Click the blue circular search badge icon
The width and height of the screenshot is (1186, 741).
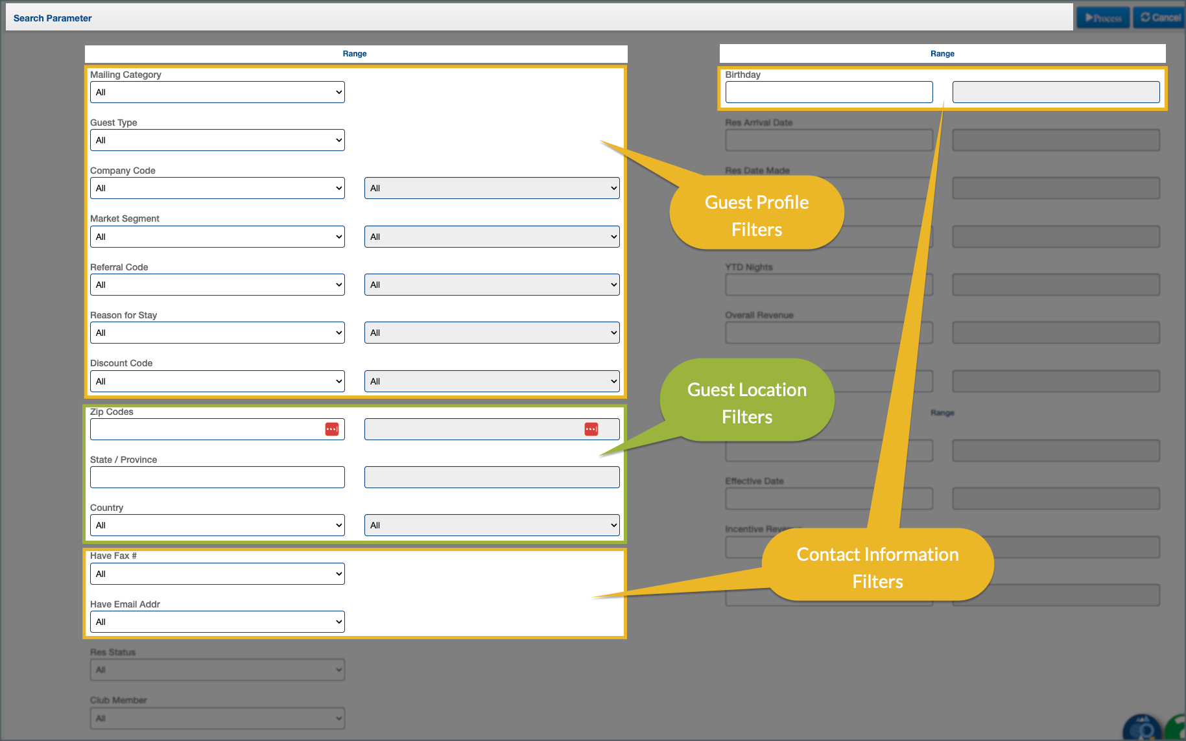(x=1141, y=729)
